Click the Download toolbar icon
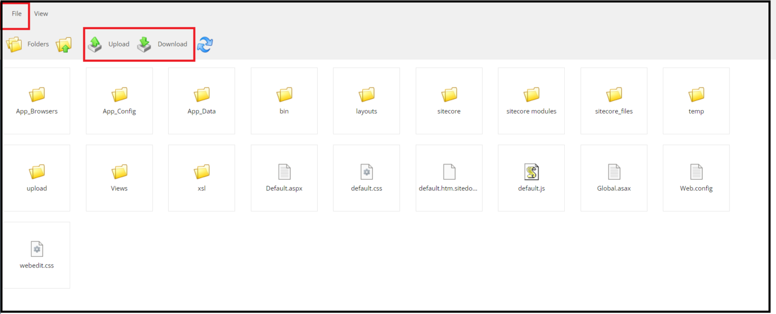 pyautogui.click(x=143, y=44)
